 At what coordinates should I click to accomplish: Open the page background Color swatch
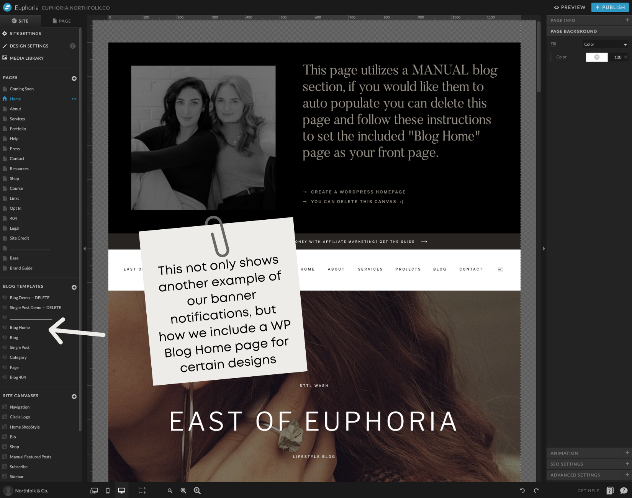click(x=596, y=57)
